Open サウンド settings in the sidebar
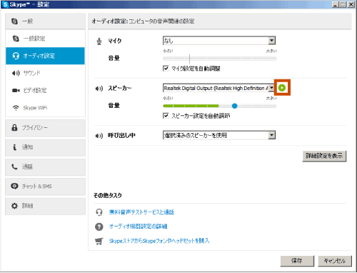This screenshot has height=273, width=357. [45, 73]
